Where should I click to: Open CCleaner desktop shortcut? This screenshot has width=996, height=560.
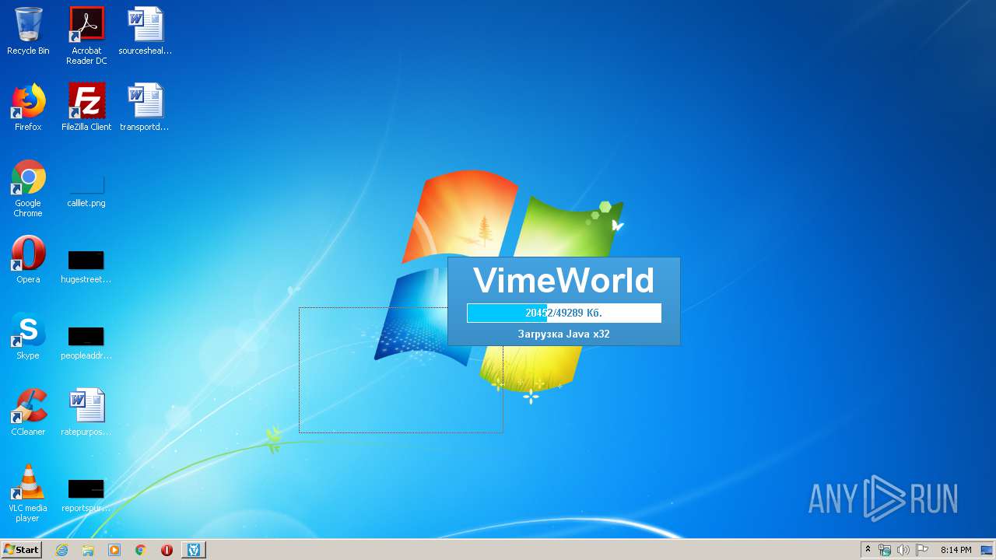tap(28, 412)
